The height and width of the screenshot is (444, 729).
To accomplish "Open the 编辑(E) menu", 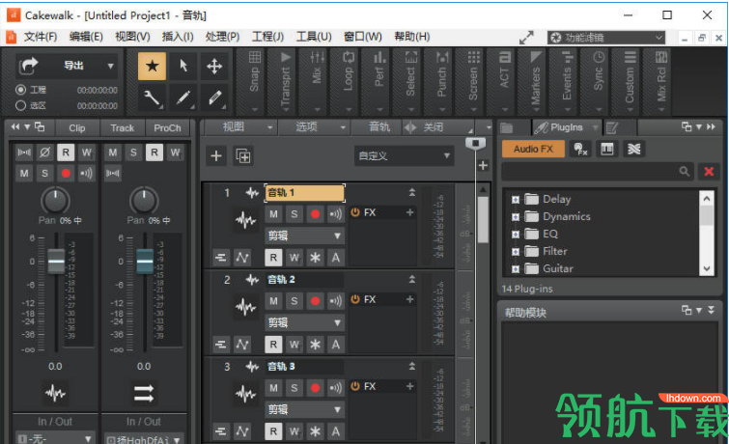I will tap(86, 37).
